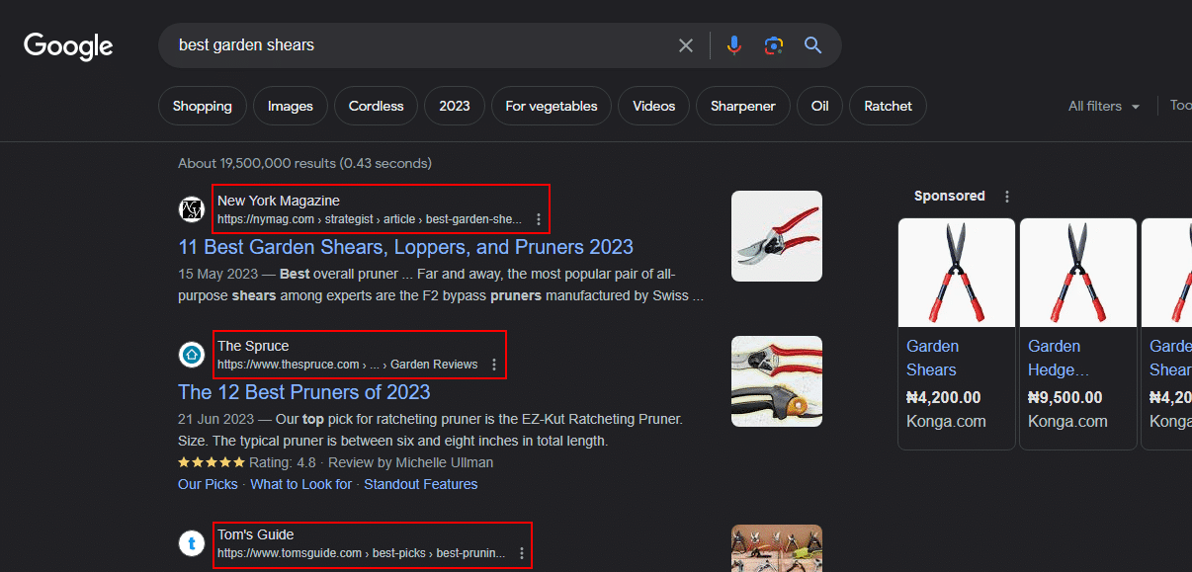Expand the All filters dropdown
This screenshot has height=572, width=1192.
coord(1104,106)
